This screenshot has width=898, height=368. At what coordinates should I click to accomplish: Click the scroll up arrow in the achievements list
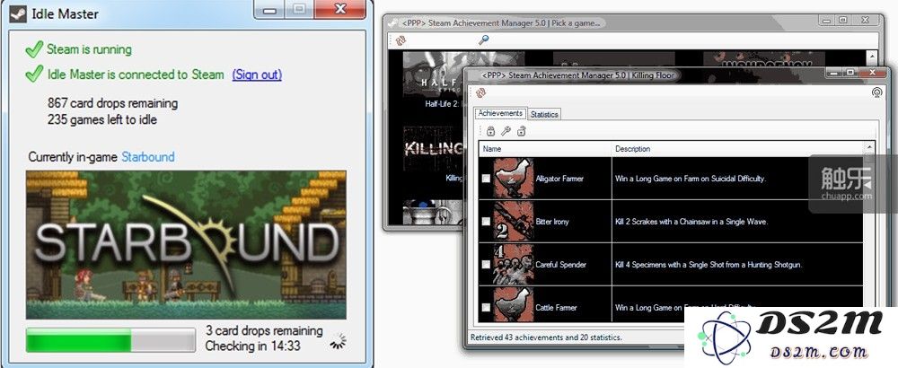pyautogui.click(x=869, y=146)
